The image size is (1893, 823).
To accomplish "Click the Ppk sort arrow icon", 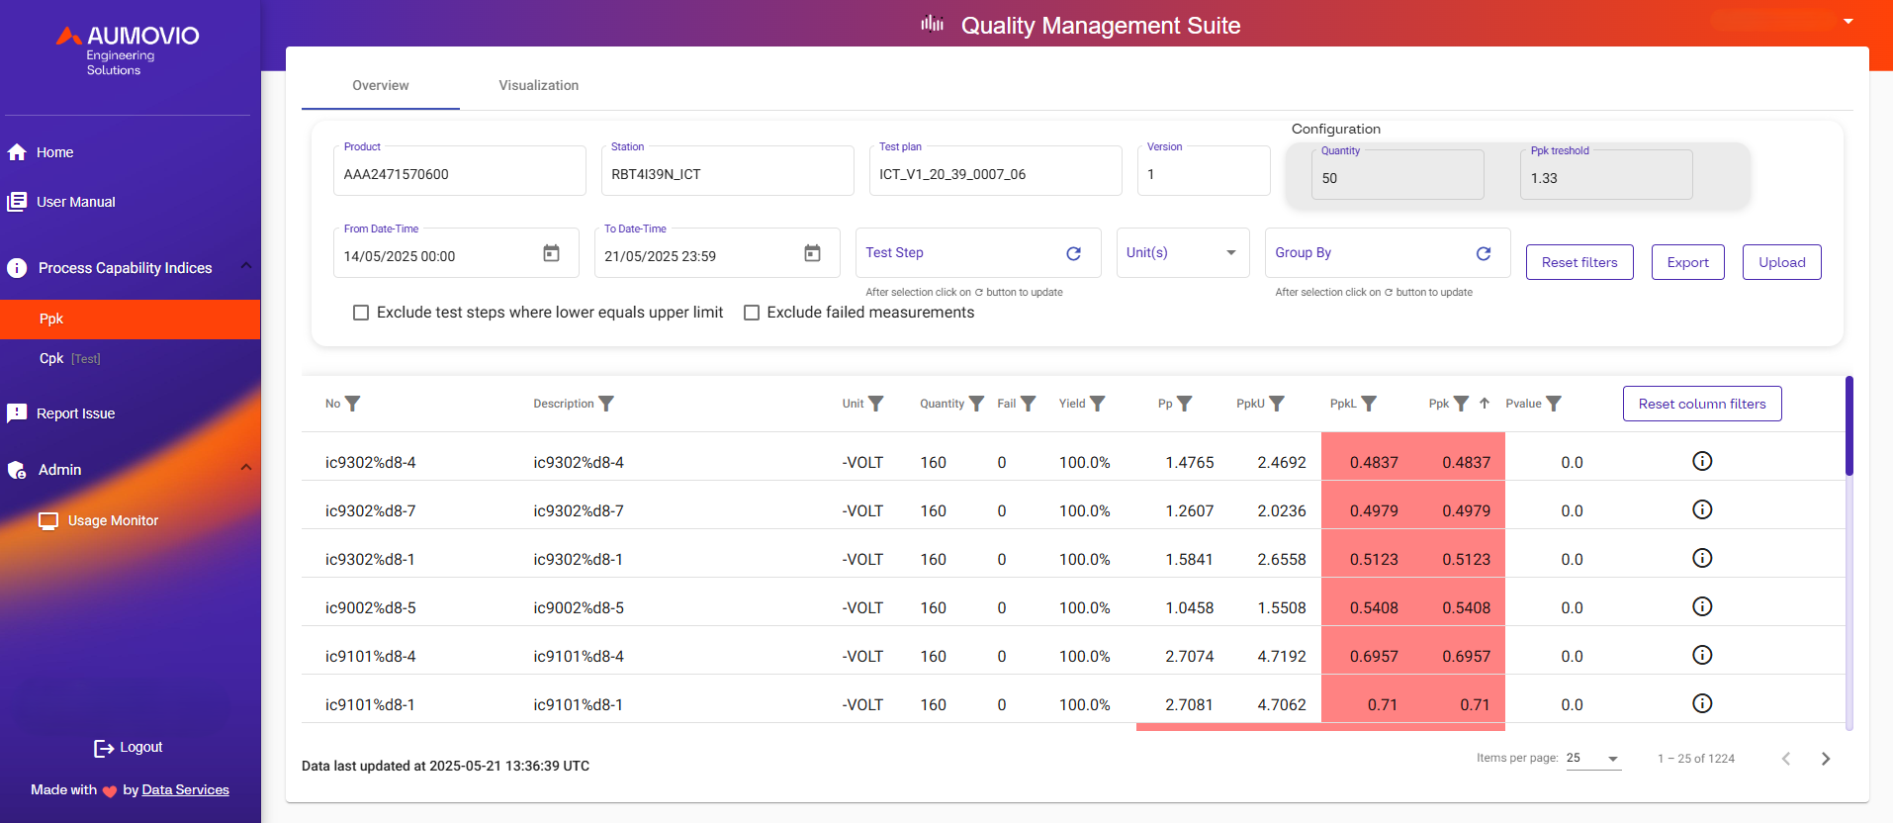I will click(1484, 404).
